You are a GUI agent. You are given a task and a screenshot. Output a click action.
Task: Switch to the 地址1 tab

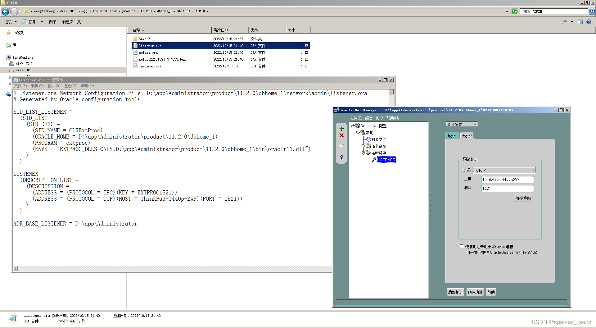click(452, 136)
